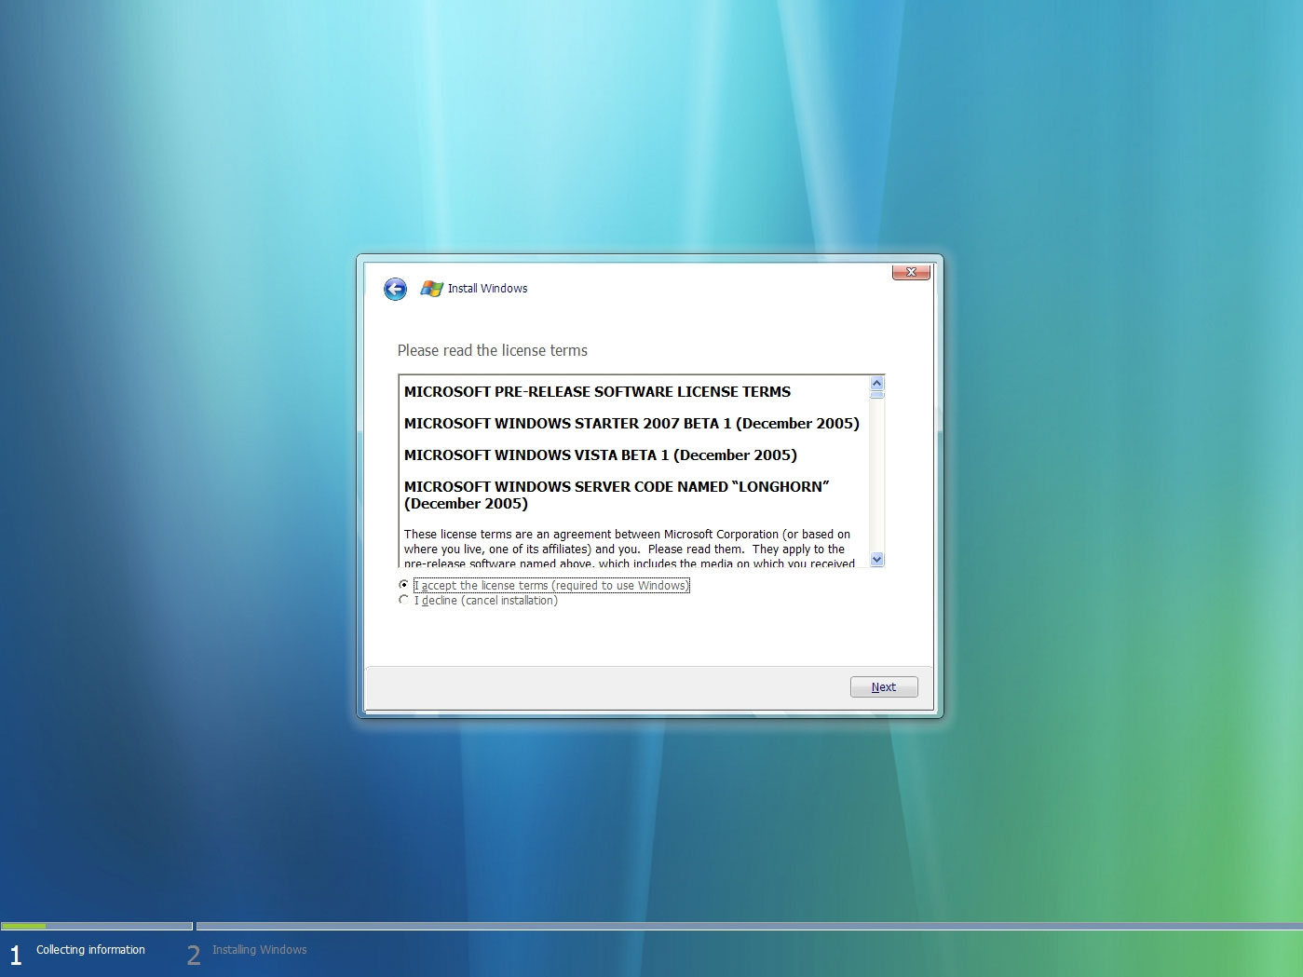Screen dimensions: 1303x977
Task: Click the Windows flag logo icon
Action: pyautogui.click(x=431, y=289)
